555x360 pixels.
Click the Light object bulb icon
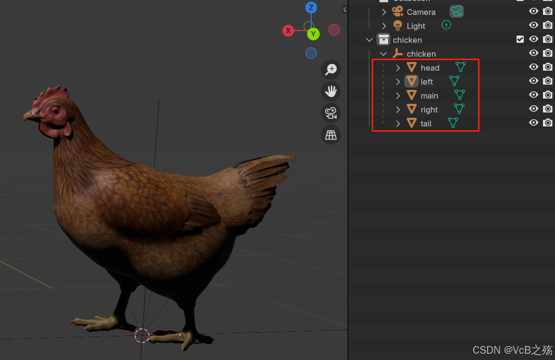tap(398, 25)
